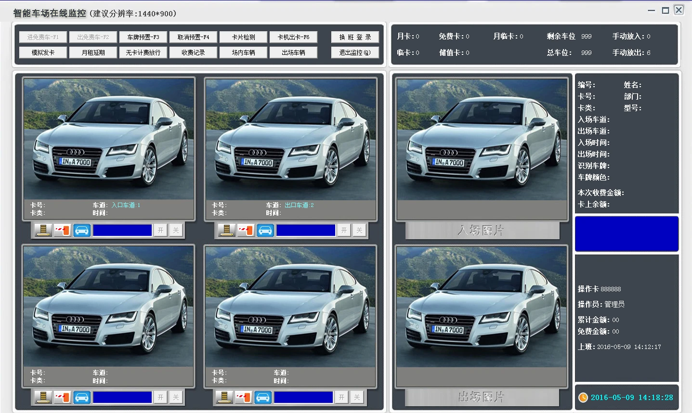Click the 出场图片 label bar
This screenshot has width=692, height=413.
click(482, 397)
